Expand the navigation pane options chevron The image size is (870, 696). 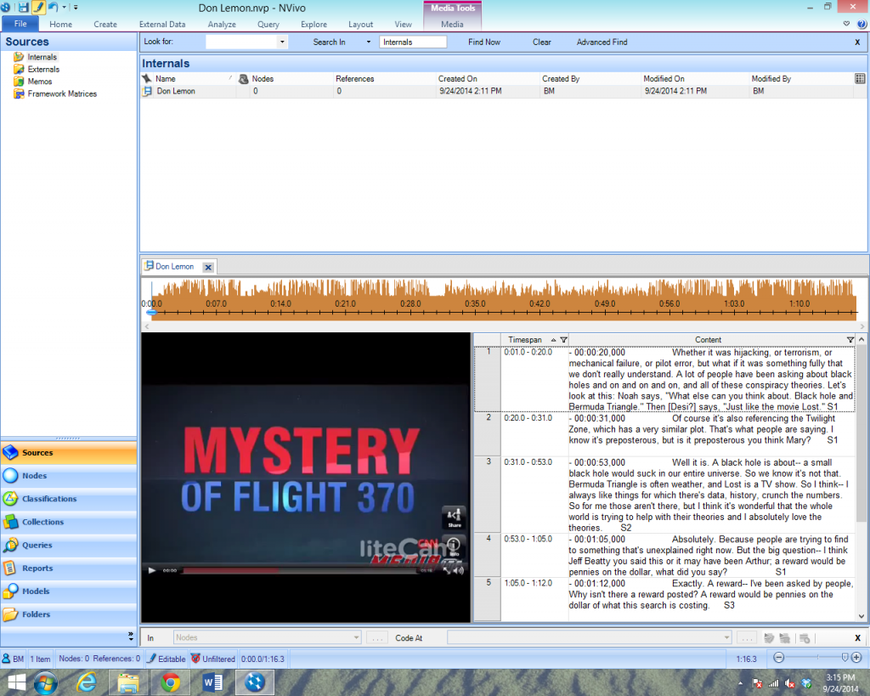coord(130,636)
